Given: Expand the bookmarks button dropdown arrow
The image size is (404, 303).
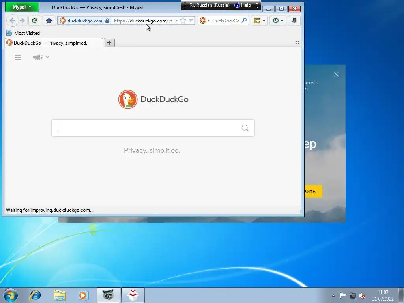Looking at the screenshot, I should click(264, 21).
